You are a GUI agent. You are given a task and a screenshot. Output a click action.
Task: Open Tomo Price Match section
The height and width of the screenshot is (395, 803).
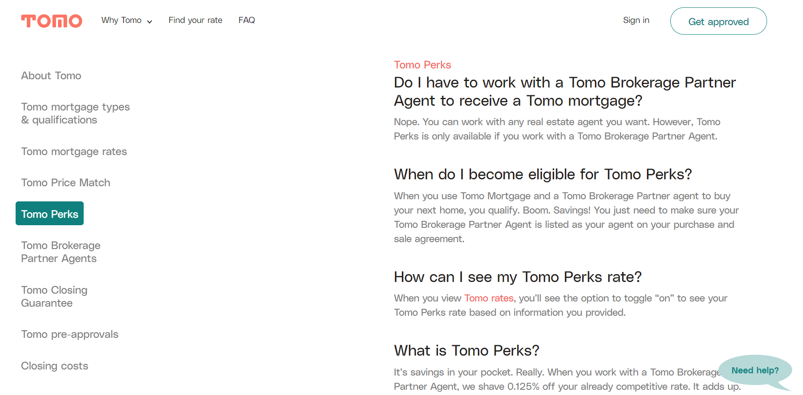[65, 183]
